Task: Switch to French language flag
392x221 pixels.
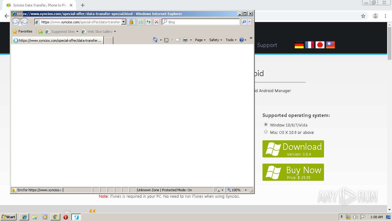Action: click(x=310, y=45)
